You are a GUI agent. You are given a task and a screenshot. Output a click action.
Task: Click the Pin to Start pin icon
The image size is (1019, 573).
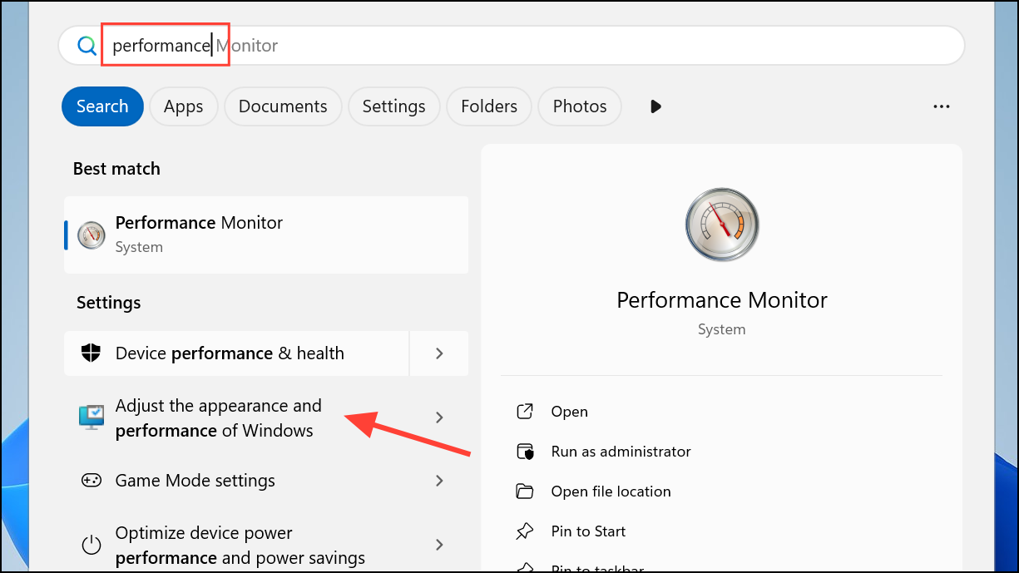pyautogui.click(x=525, y=531)
